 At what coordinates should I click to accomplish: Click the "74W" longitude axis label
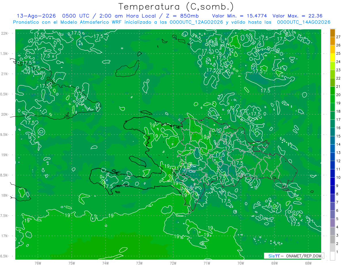106,263
